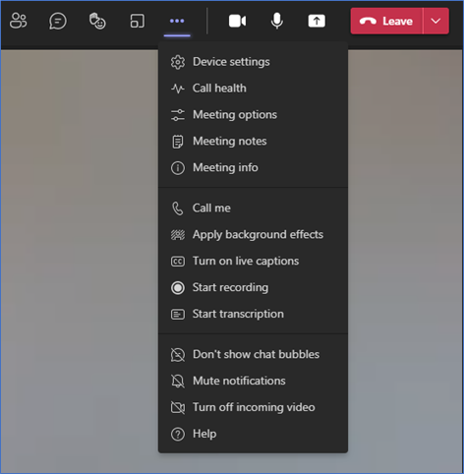Viewport: 464px width, 474px height.
Task: Open the participants people icon
Action: pyautogui.click(x=19, y=21)
